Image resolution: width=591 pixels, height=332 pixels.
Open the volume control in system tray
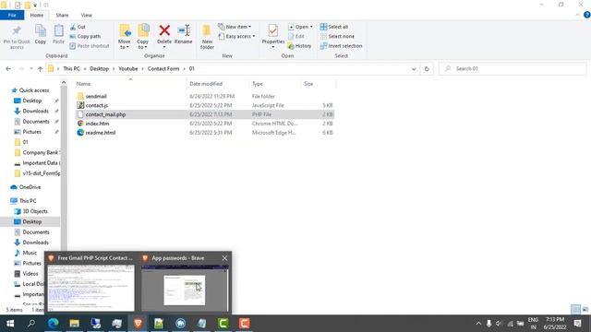499,324
